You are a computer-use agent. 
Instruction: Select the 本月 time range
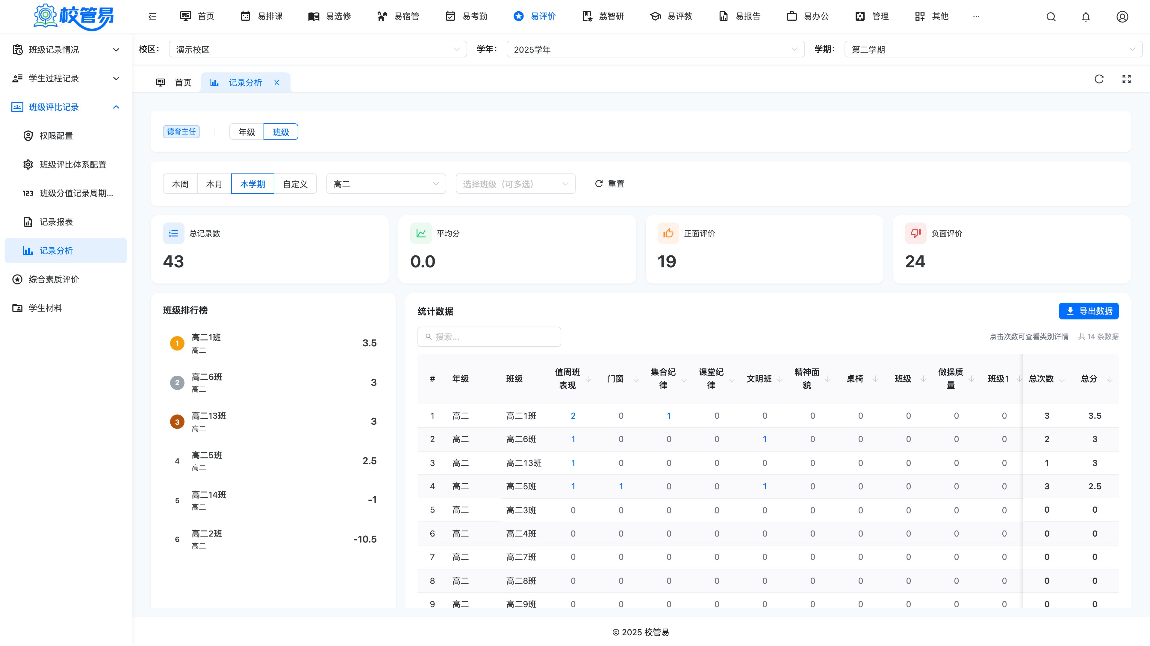click(214, 184)
